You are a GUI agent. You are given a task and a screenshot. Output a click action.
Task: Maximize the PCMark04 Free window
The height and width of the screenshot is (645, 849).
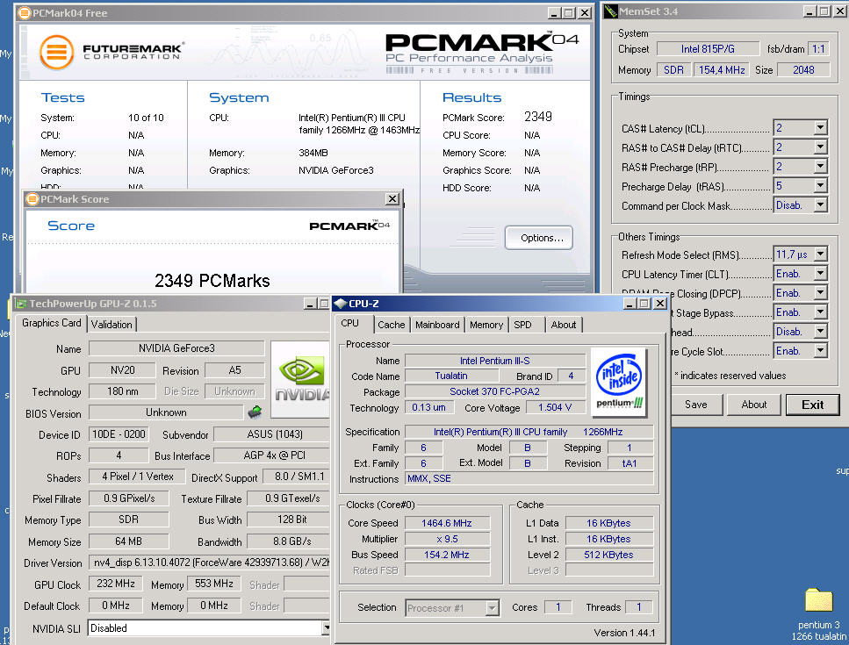point(569,13)
